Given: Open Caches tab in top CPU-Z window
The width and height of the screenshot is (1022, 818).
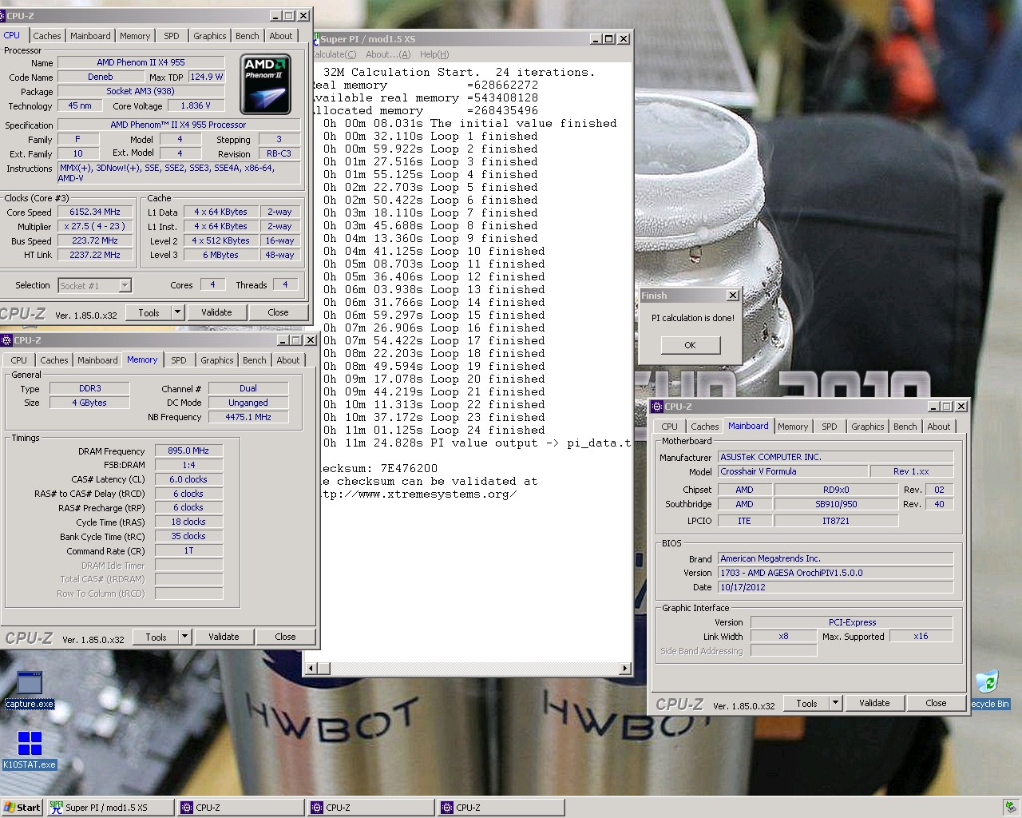Looking at the screenshot, I should 47,36.
